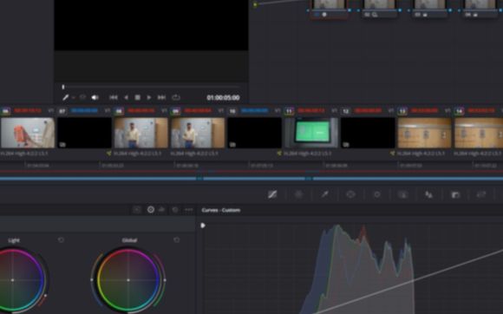Click the grade icon beside clip 11 codec
Screen dimensions: 503x314
tap(279, 154)
